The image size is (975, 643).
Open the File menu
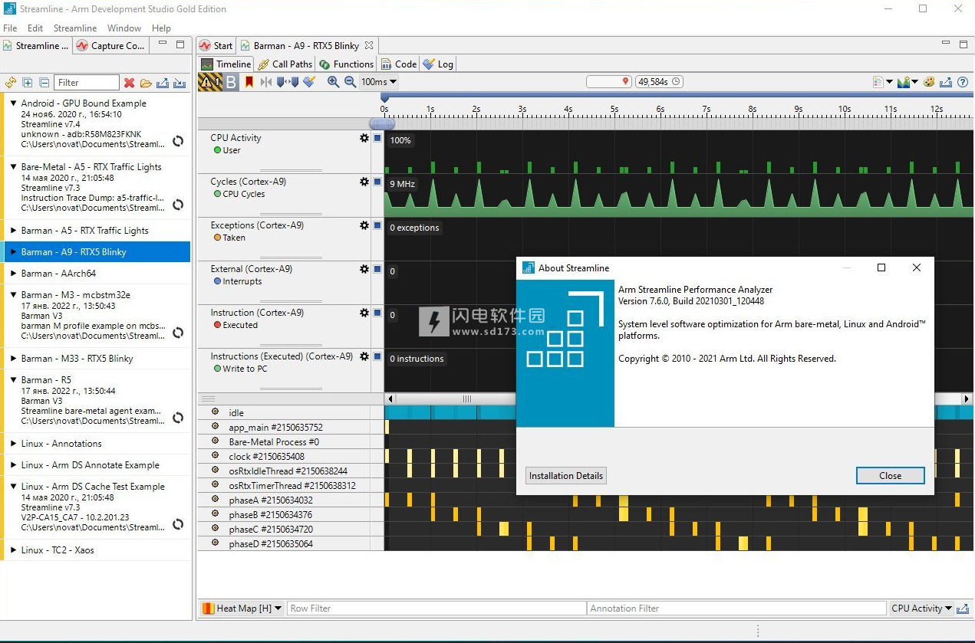click(x=10, y=28)
